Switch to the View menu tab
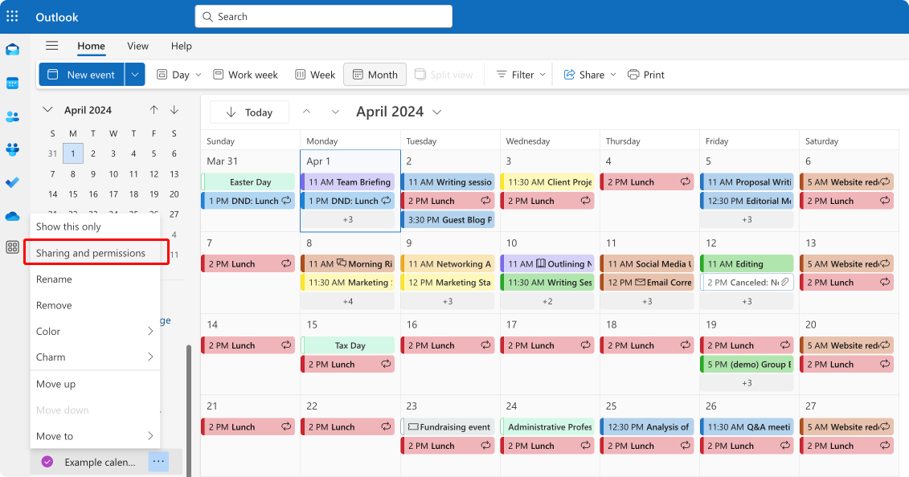 pyautogui.click(x=137, y=46)
